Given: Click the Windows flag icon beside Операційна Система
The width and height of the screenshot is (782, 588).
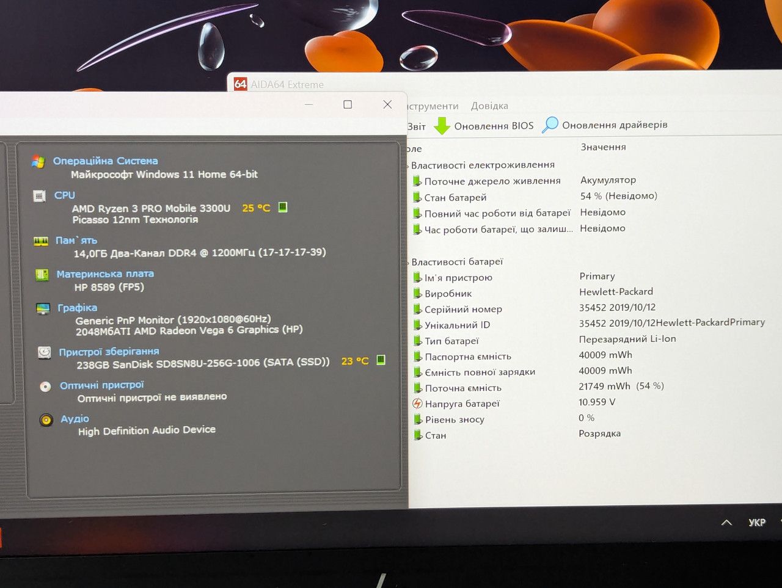Looking at the screenshot, I should 38,162.
